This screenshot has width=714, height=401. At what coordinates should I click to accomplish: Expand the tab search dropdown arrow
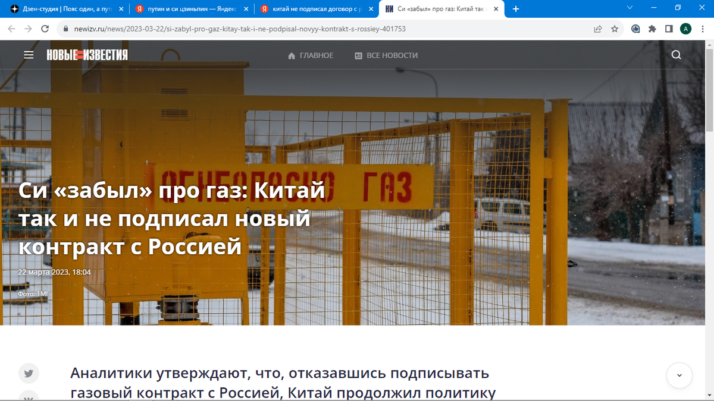pyautogui.click(x=630, y=7)
